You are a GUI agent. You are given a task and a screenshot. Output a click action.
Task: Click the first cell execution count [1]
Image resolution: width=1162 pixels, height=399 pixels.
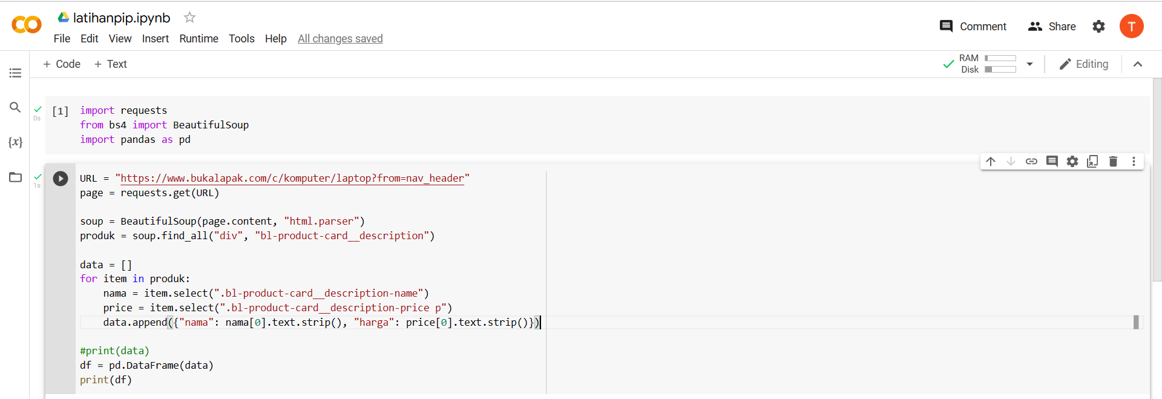click(61, 111)
